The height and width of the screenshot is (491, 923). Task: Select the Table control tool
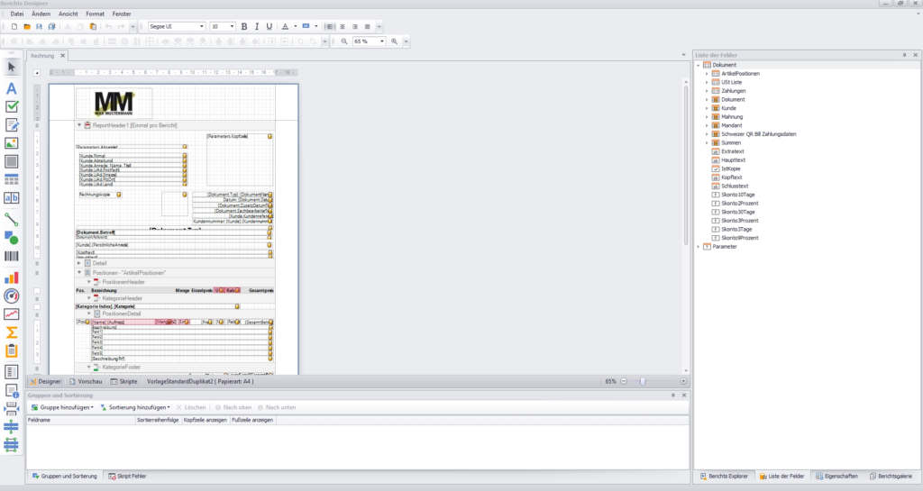pyautogui.click(x=11, y=179)
